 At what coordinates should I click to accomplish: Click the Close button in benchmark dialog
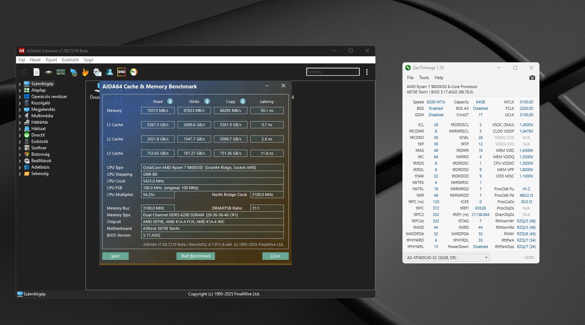click(x=276, y=256)
